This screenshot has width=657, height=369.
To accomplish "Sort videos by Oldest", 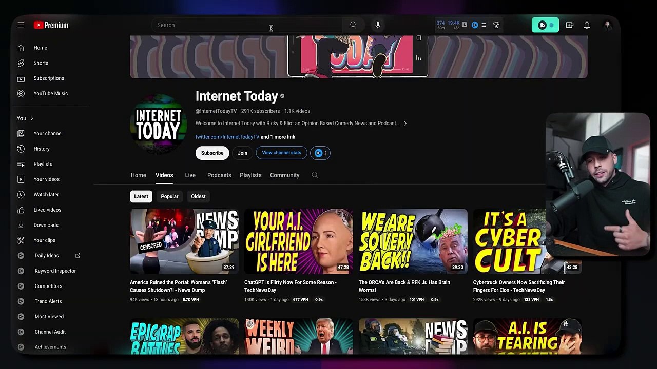I will pos(198,196).
